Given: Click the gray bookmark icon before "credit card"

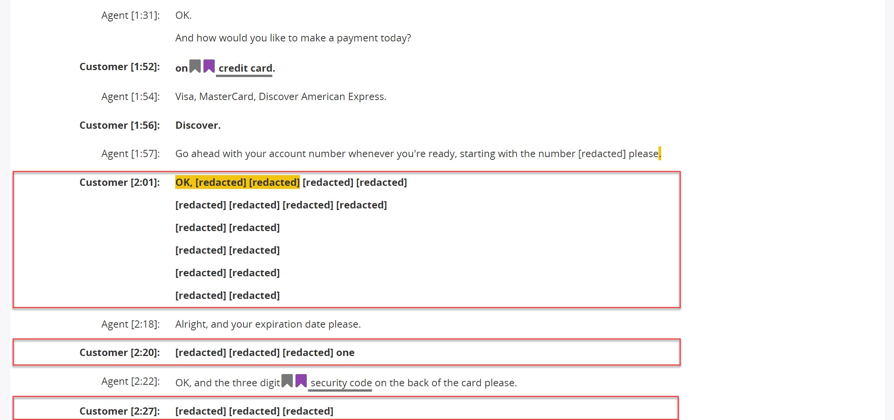Looking at the screenshot, I should click(x=195, y=66).
